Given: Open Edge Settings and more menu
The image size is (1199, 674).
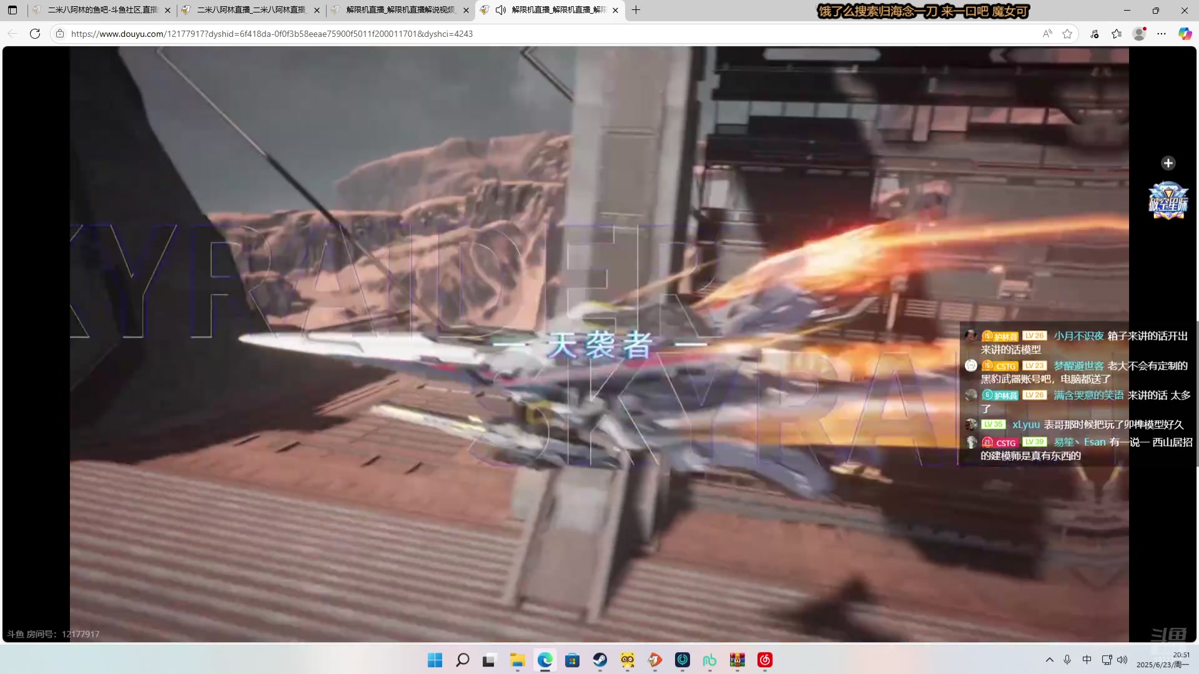Looking at the screenshot, I should [x=1162, y=34].
